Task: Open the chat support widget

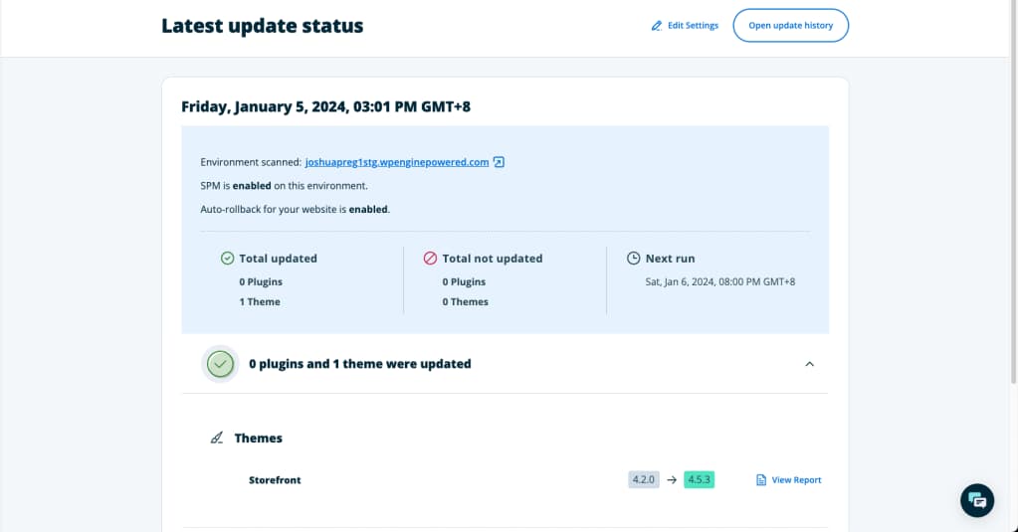Action: (x=977, y=500)
